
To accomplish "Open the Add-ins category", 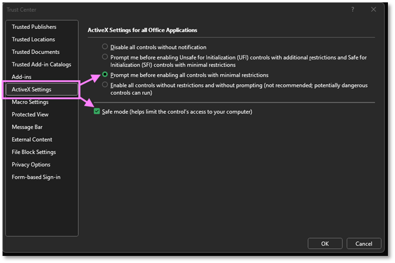I will click(x=22, y=77).
